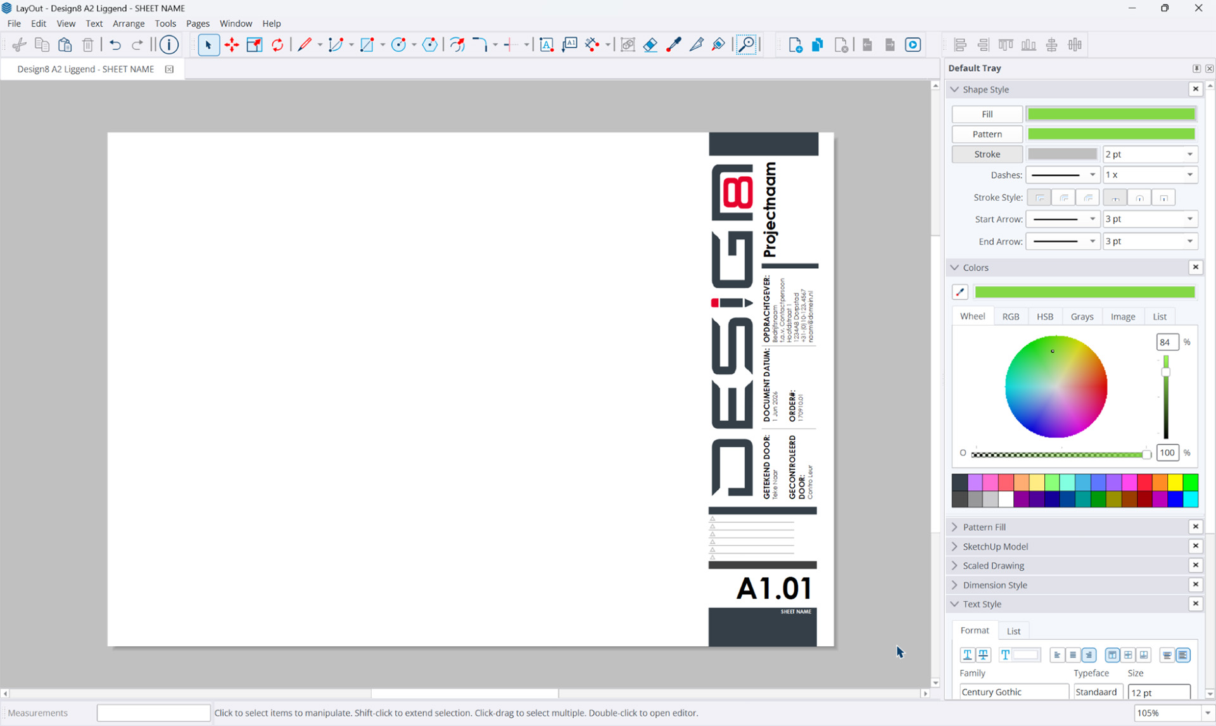Click the Rotate tool icon
Screen dimensions: 1216x726
point(277,45)
